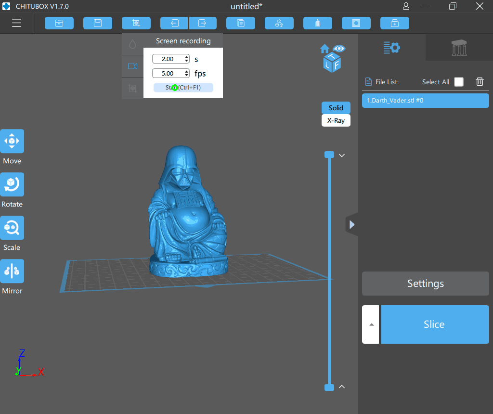The height and width of the screenshot is (414, 493).
Task: Switch to Solid view mode
Action: pyautogui.click(x=336, y=108)
